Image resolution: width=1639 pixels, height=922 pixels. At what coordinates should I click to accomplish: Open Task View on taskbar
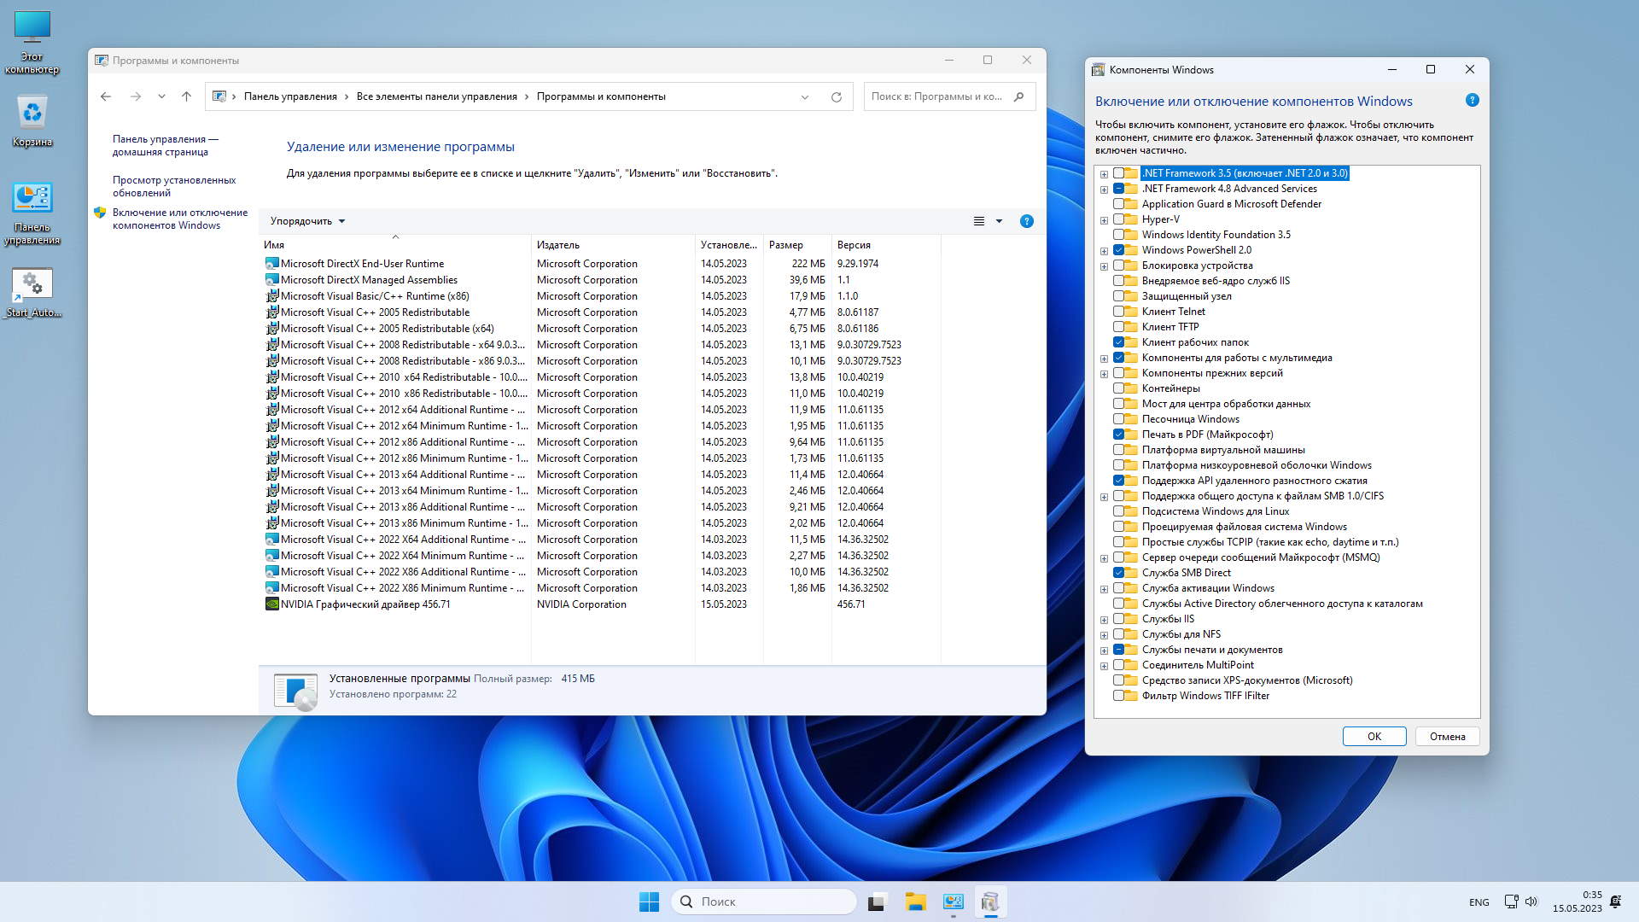(878, 902)
